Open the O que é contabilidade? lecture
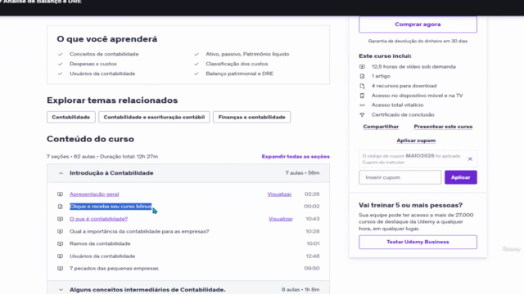This screenshot has width=524, height=294. 98,219
